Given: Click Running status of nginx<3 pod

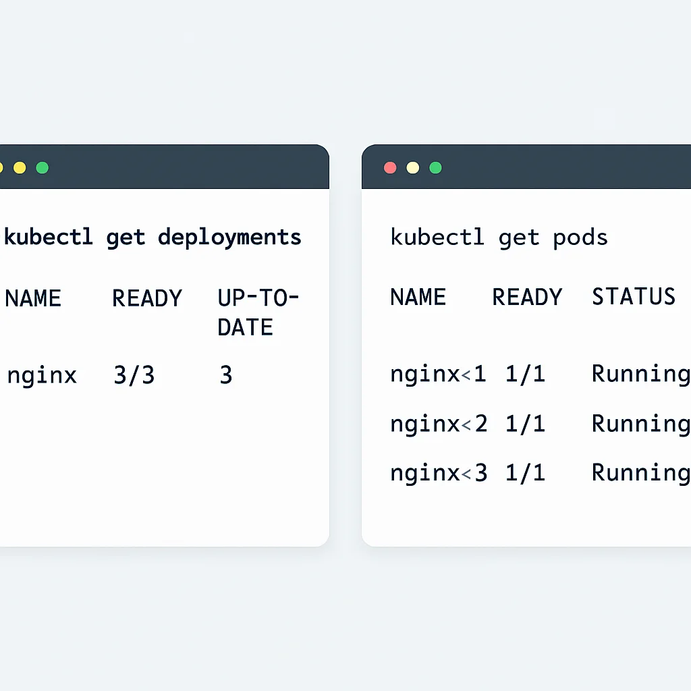Looking at the screenshot, I should coord(641,474).
